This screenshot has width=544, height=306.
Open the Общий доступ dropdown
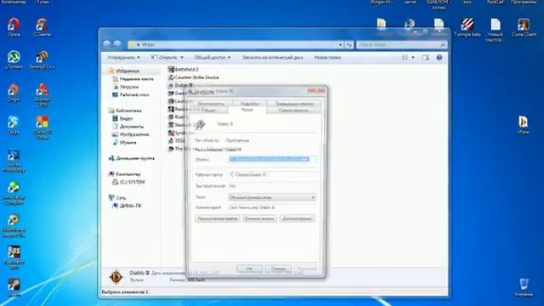[212, 58]
